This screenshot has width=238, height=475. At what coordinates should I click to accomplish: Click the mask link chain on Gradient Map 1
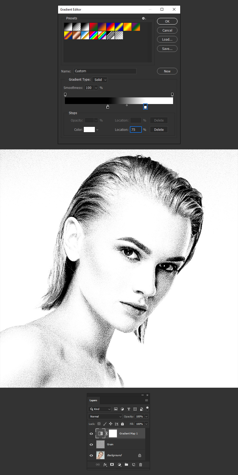pyautogui.click(x=107, y=433)
